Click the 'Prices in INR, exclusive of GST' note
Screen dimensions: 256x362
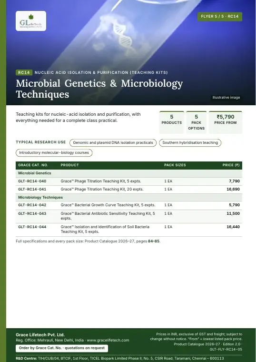(196, 337)
